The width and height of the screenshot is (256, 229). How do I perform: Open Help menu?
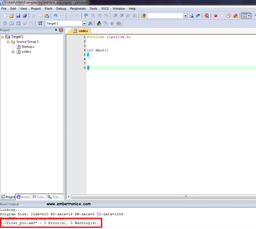pos(132,9)
